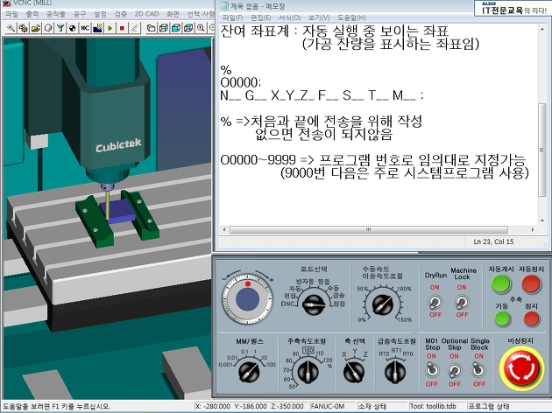
Task: Open Notepad's 도움말(H) menu
Action: pyautogui.click(x=351, y=17)
